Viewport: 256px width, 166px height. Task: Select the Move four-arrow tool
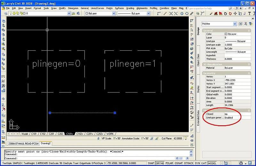235,13
